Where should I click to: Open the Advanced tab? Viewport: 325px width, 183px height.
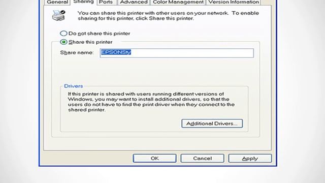(134, 2)
